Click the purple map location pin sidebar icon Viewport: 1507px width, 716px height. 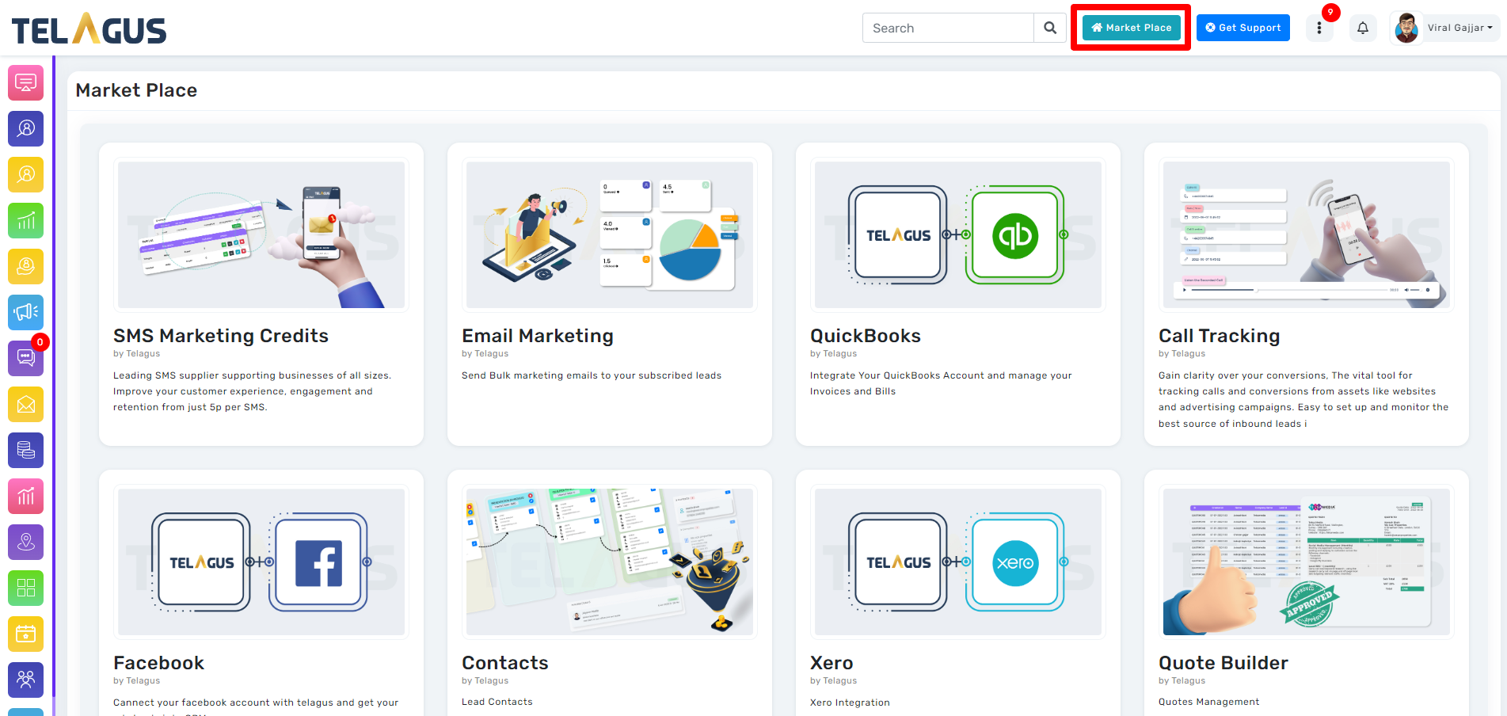[x=25, y=542]
